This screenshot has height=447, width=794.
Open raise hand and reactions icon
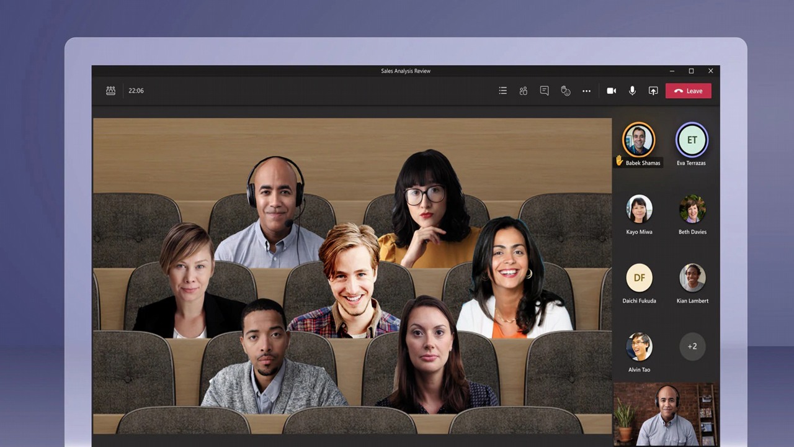[x=565, y=91]
